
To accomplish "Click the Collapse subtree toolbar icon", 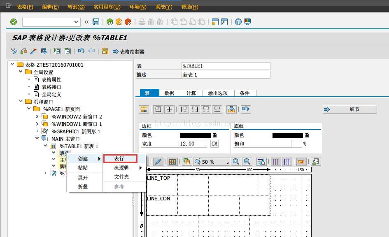I will pyautogui.click(x=68, y=51).
